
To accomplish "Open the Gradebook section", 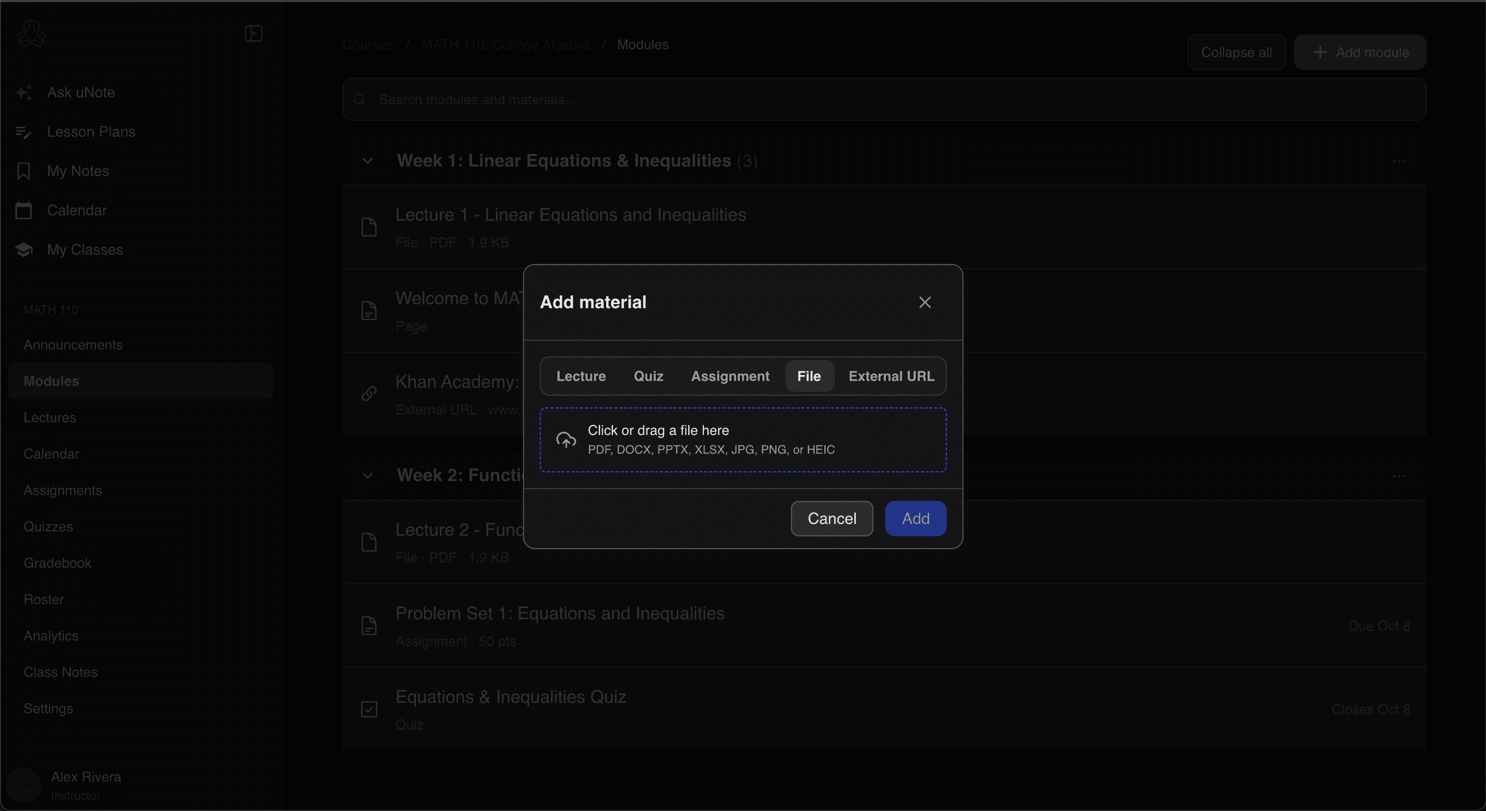I will (58, 563).
